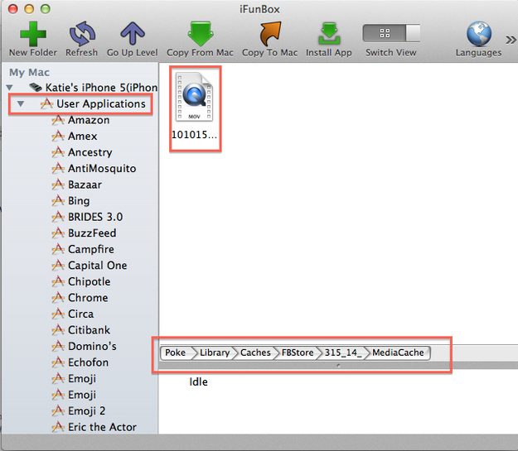Click the Install App label text
Viewport: 518px width, 451px height.
click(329, 53)
